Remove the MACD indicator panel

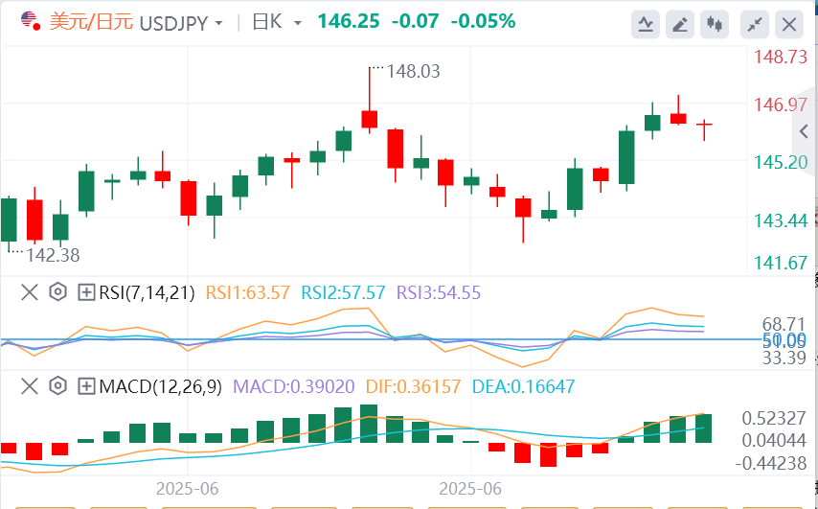pos(29,387)
